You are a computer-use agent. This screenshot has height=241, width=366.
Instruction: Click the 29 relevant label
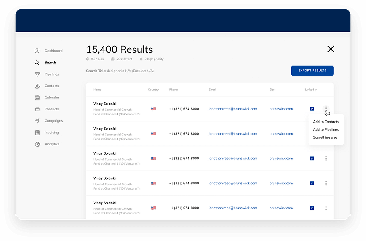click(125, 59)
